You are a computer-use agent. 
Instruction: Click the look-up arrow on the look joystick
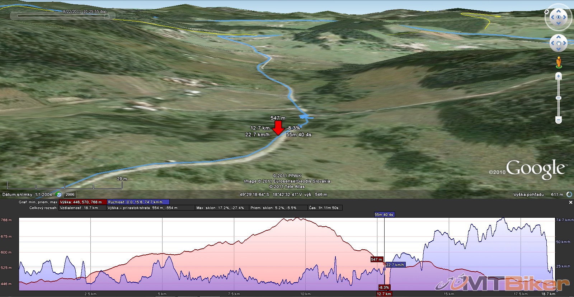[x=558, y=11]
